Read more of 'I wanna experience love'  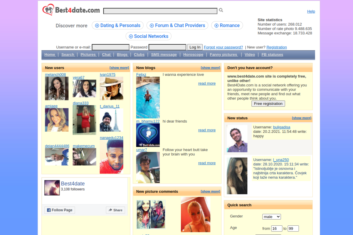(207, 83)
